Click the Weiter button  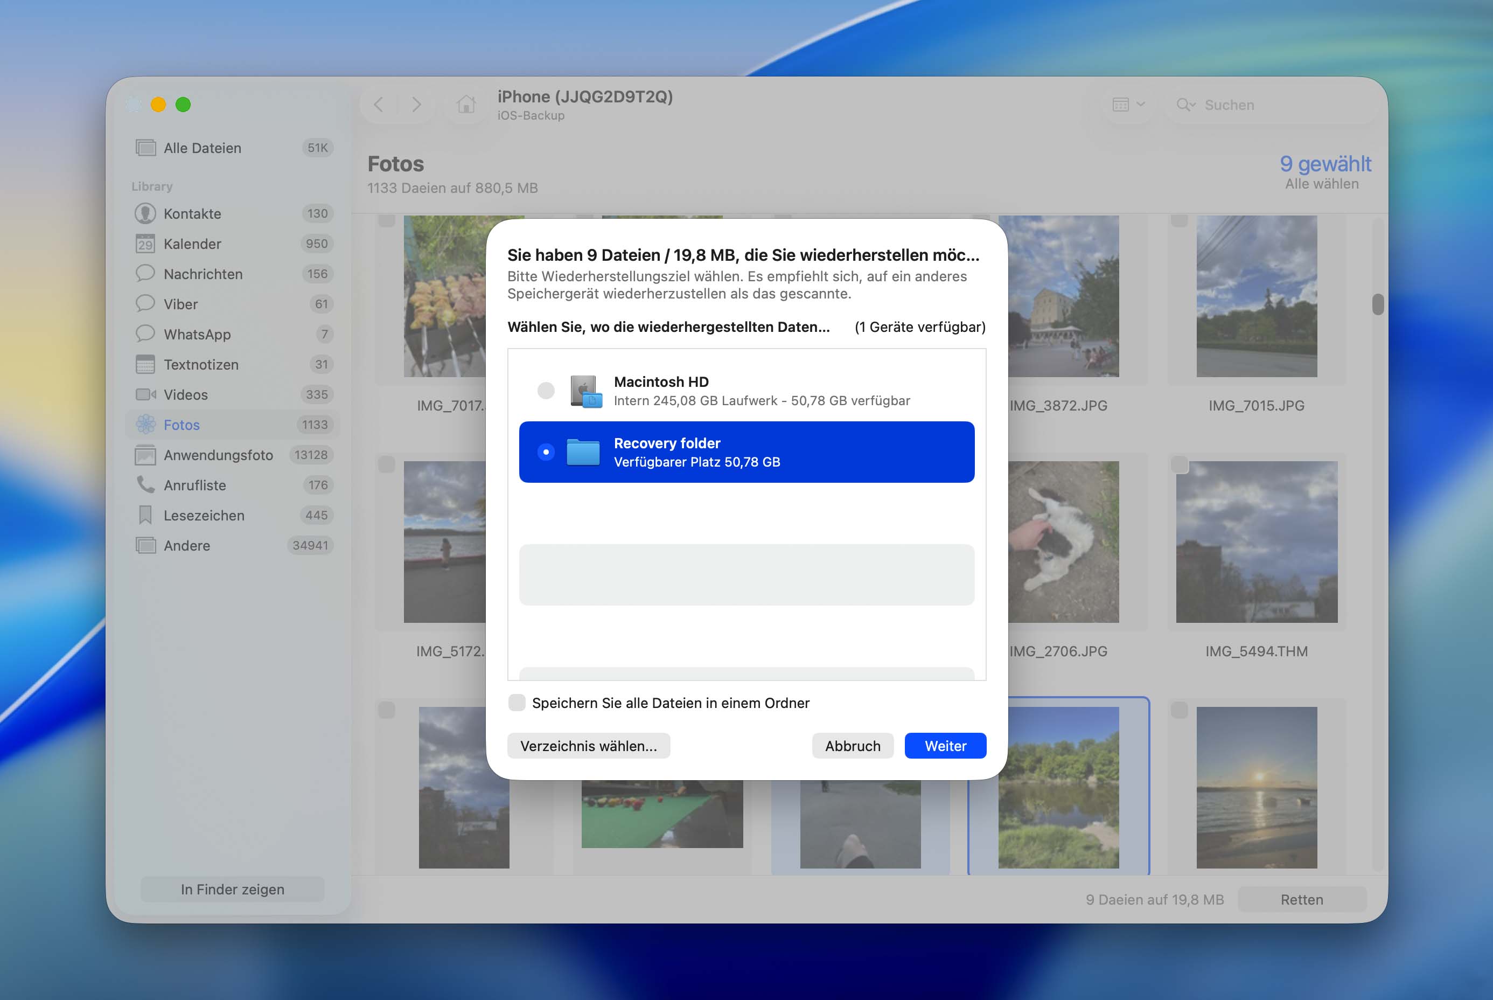[945, 746]
